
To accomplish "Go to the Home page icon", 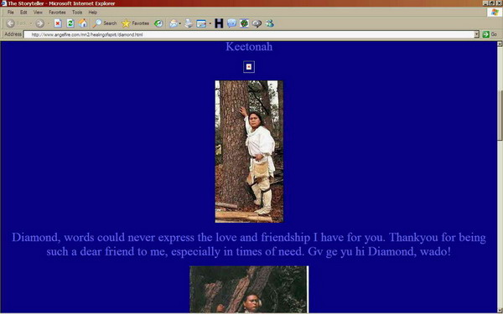I will point(83,23).
